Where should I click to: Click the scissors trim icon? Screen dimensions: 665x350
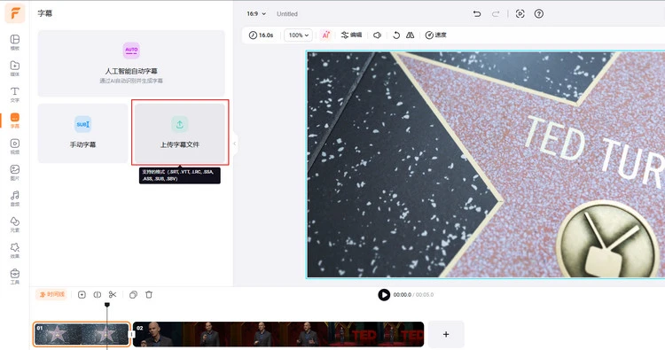(x=113, y=294)
